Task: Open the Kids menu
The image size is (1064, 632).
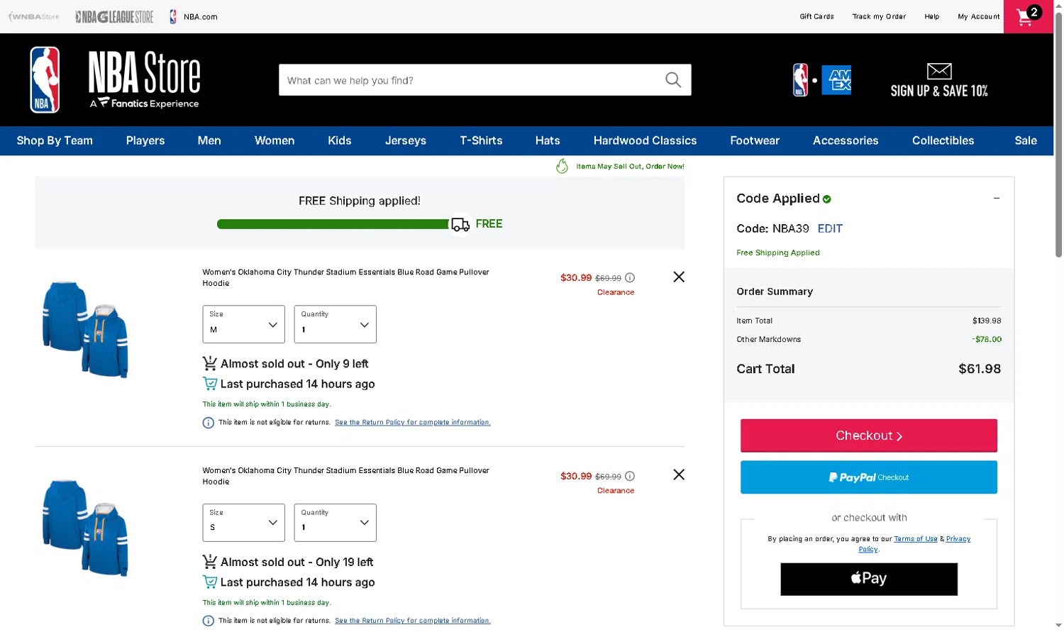Action: (340, 140)
